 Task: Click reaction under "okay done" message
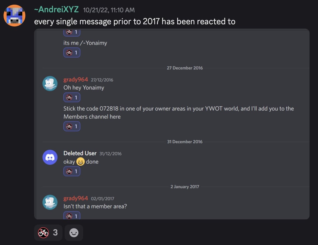(x=72, y=171)
